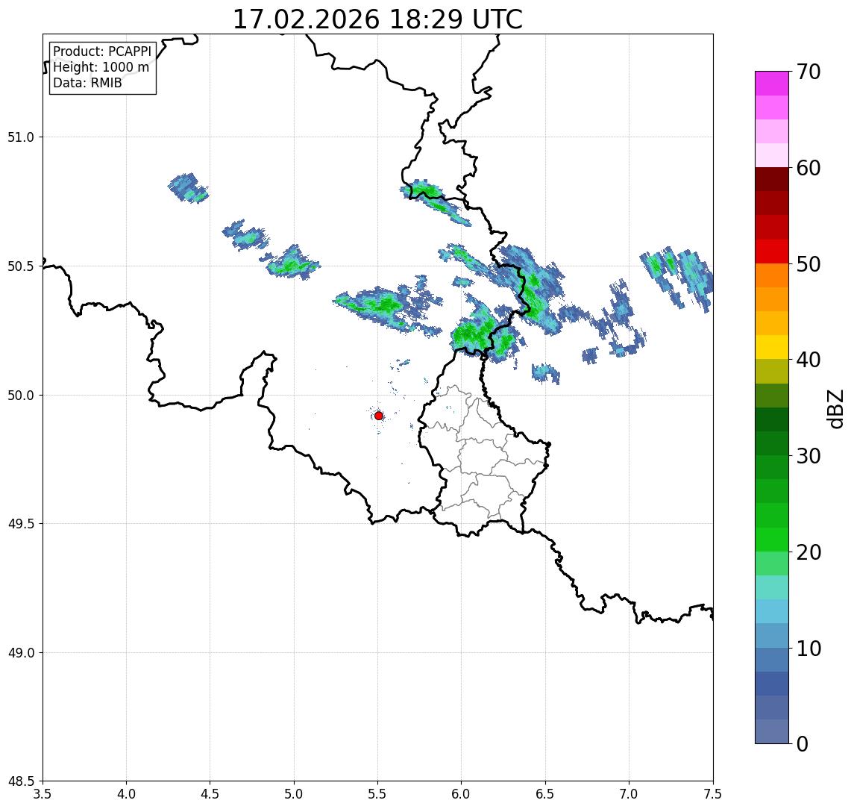Screen dimensions: 854x809
Task: Click the longitude label 6.0
Action: click(x=462, y=794)
